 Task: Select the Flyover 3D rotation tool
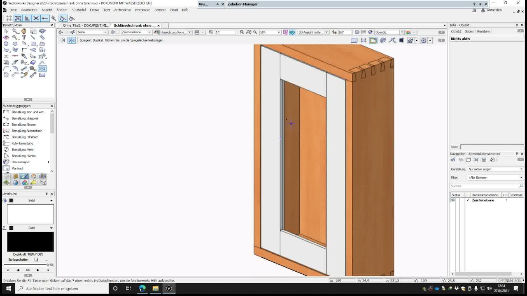[x=42, y=31]
